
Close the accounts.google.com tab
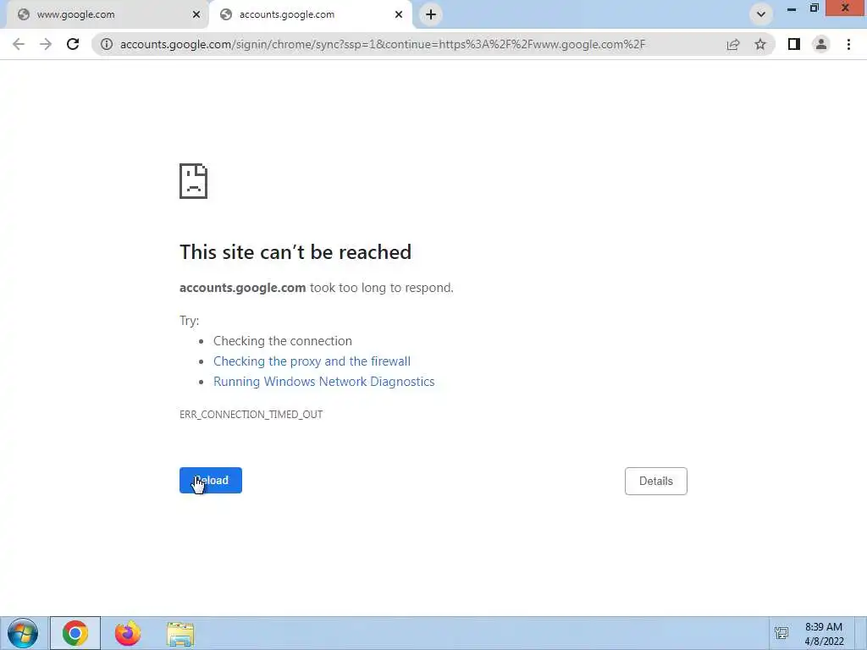click(x=399, y=14)
